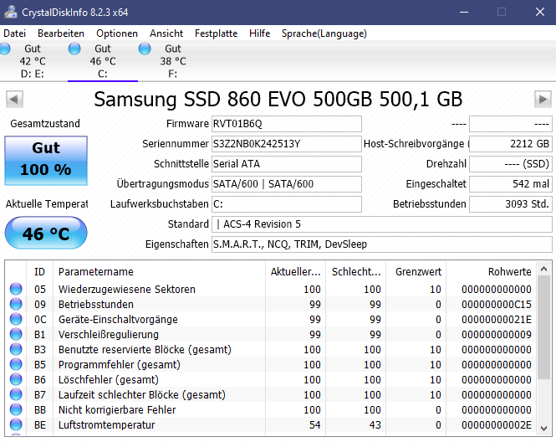This screenshot has height=442, width=556.
Task: Select the C: disk tab at 46 °C
Action: click(x=103, y=61)
